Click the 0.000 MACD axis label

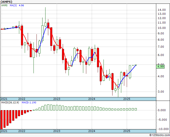tap(162, 110)
